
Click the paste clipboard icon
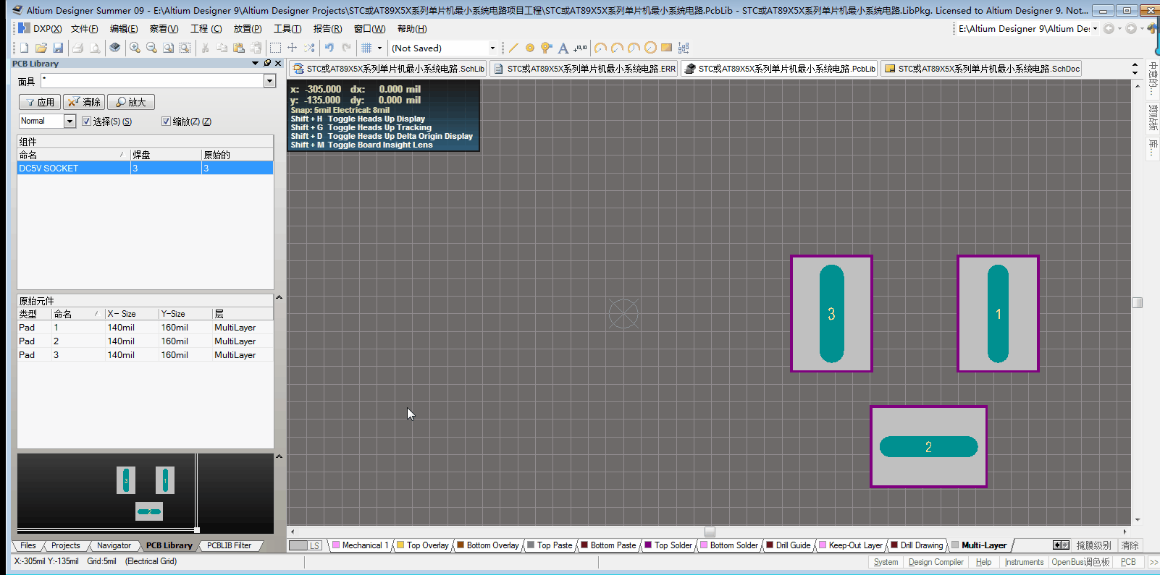(239, 48)
